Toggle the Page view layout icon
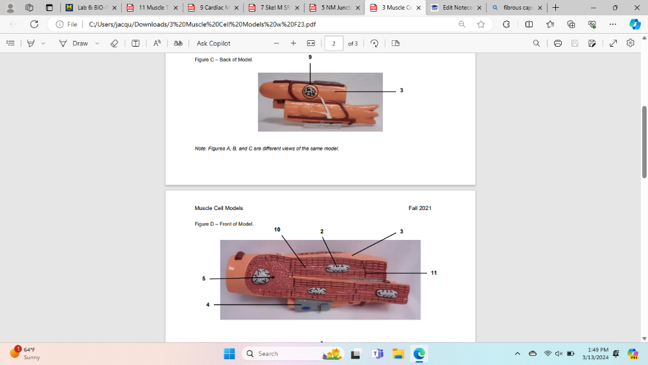Viewport: 648px width, 365px height. (x=395, y=43)
